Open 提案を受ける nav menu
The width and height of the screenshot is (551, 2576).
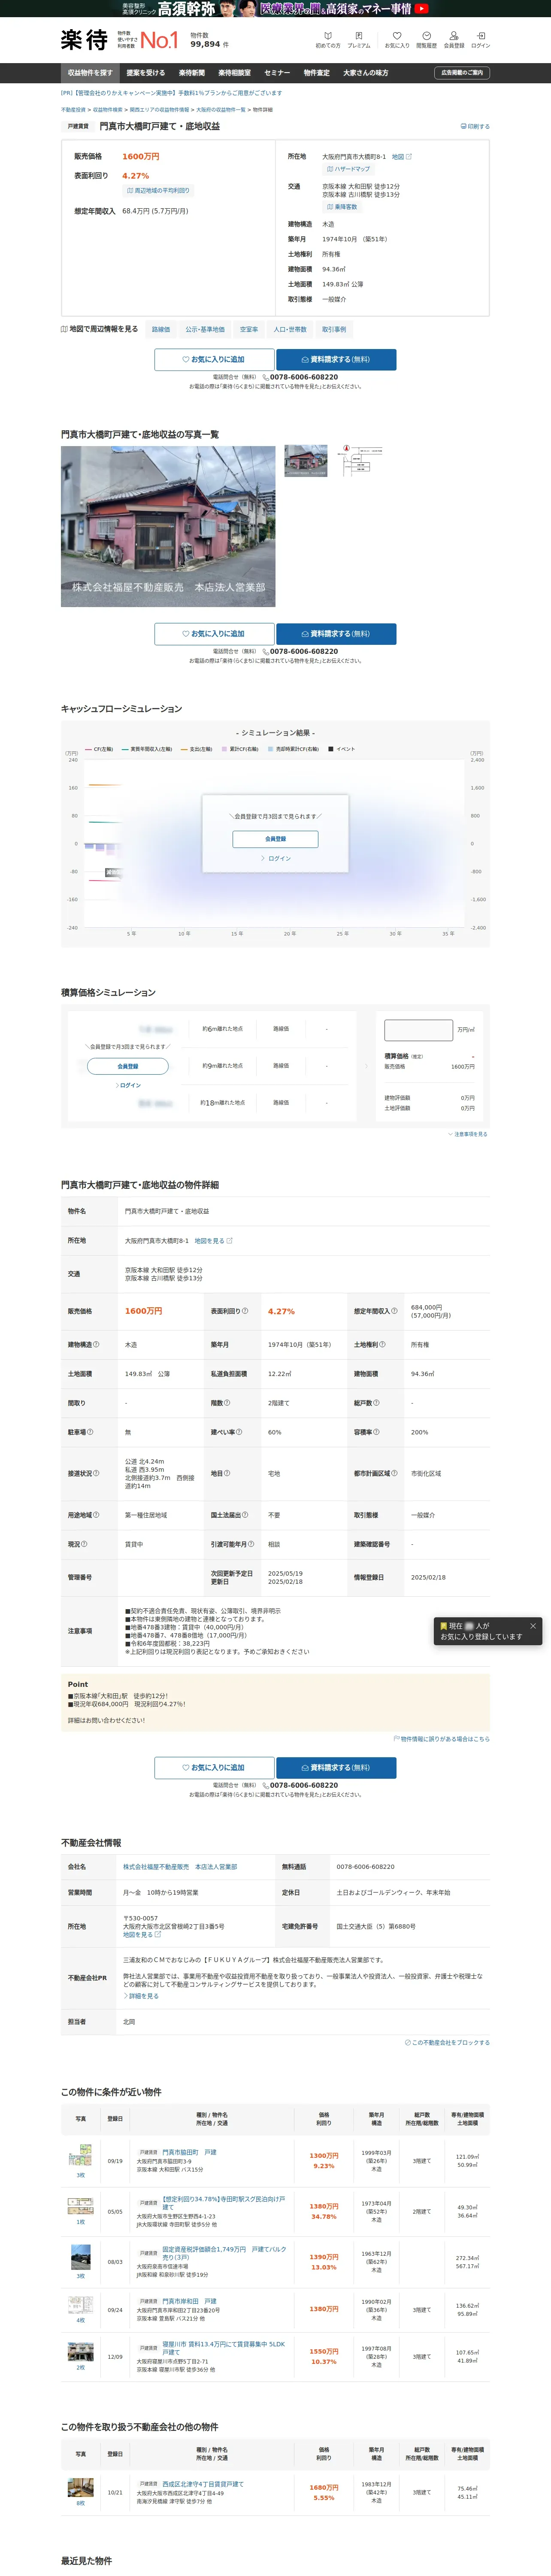tap(146, 73)
